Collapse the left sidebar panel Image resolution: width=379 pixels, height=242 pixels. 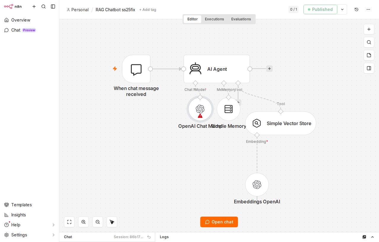coord(53,6)
